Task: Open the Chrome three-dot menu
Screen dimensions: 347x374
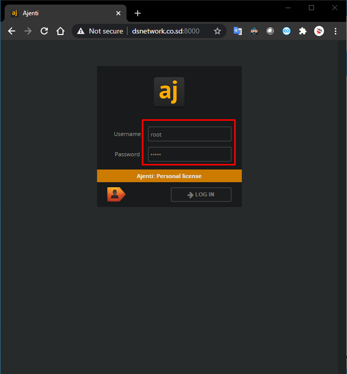Action: pos(335,31)
